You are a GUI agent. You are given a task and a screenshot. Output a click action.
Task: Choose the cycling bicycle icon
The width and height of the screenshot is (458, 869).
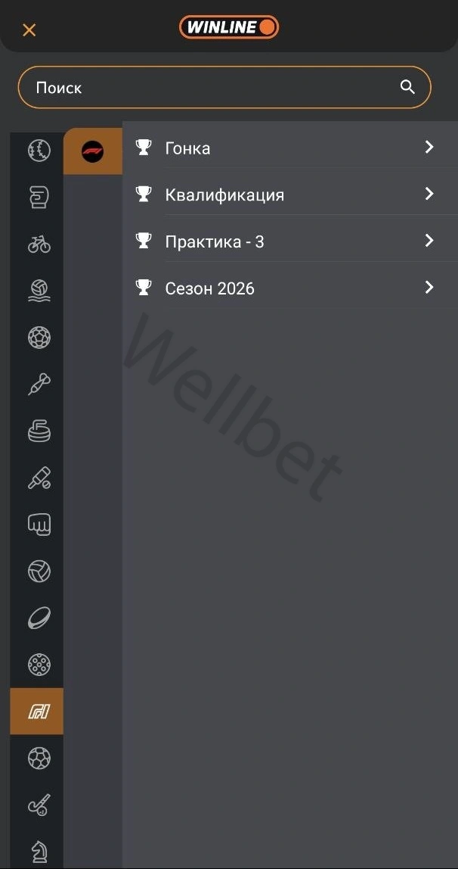click(39, 244)
